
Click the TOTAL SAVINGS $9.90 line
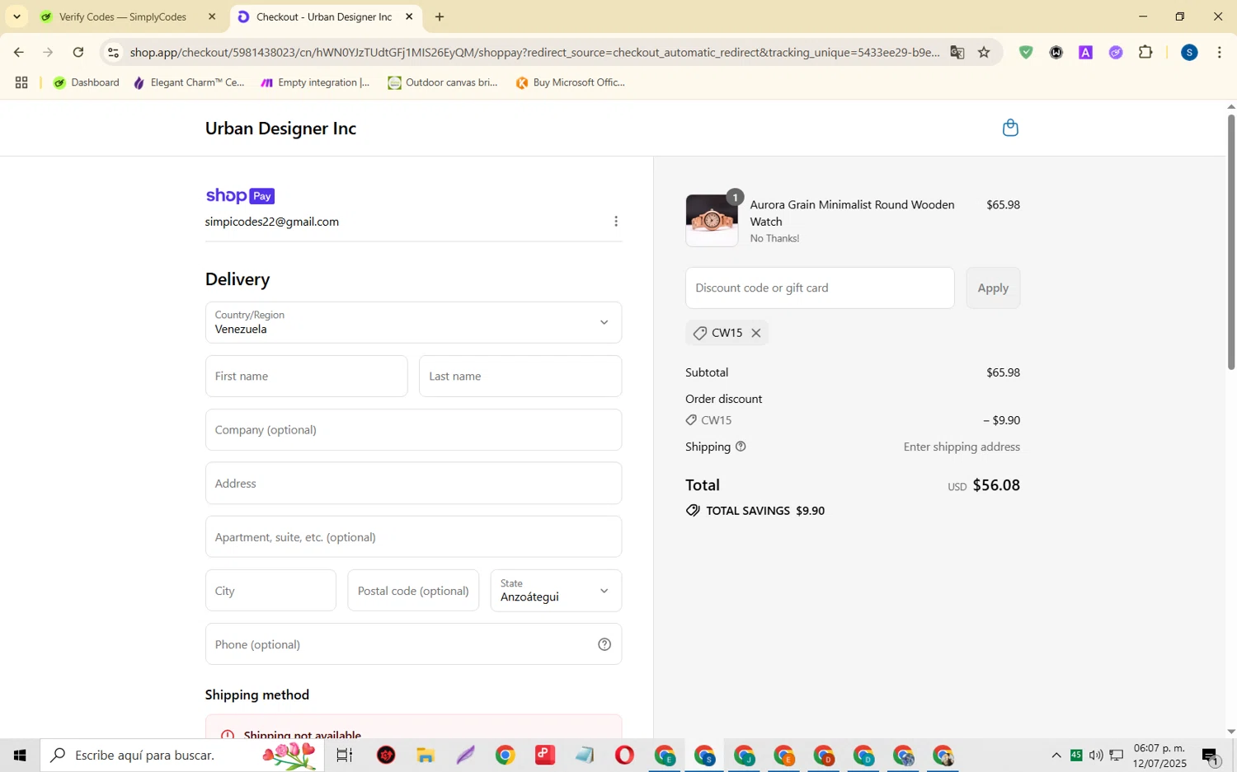click(755, 511)
